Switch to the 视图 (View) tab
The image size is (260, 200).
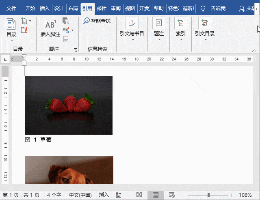130,8
